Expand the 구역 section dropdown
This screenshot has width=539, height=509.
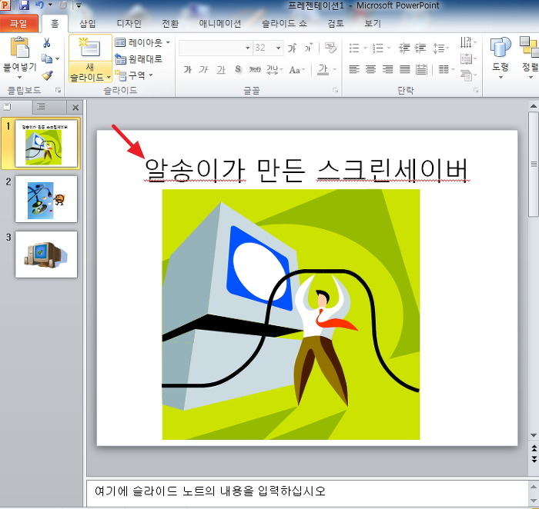(134, 75)
